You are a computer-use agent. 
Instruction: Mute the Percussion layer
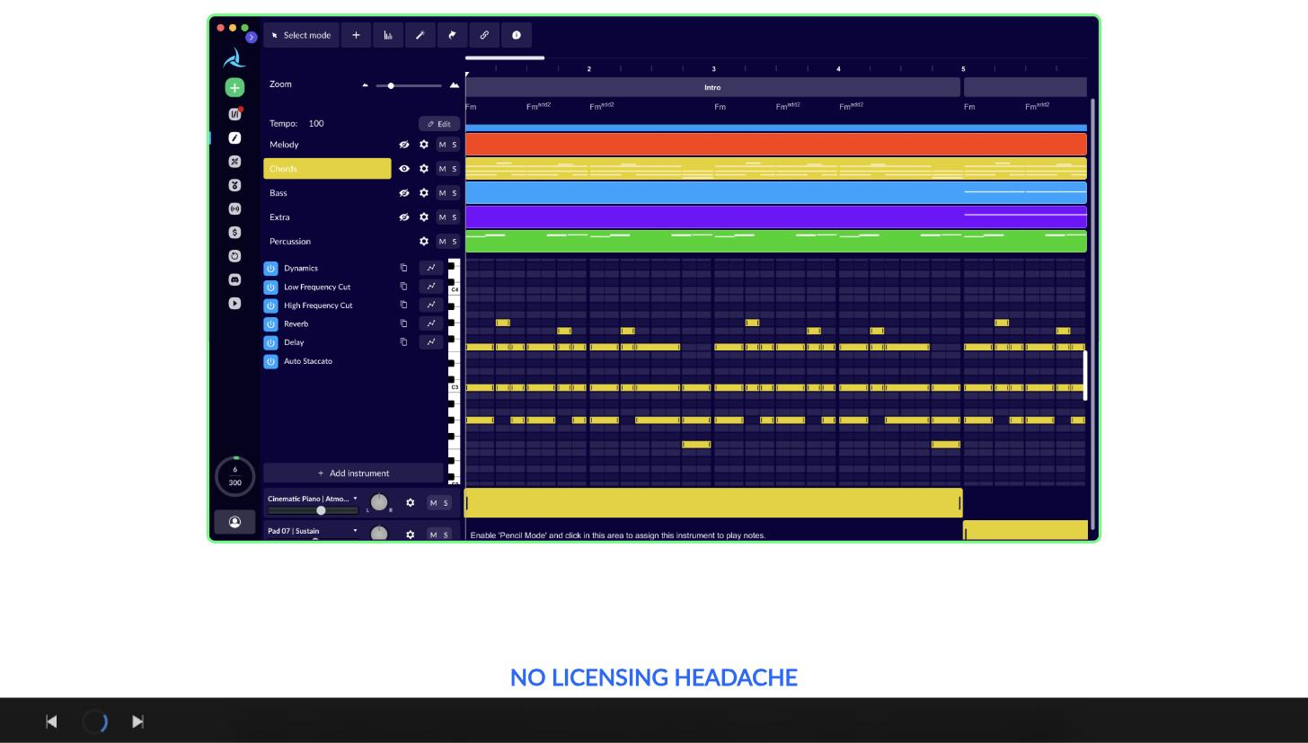pos(442,242)
